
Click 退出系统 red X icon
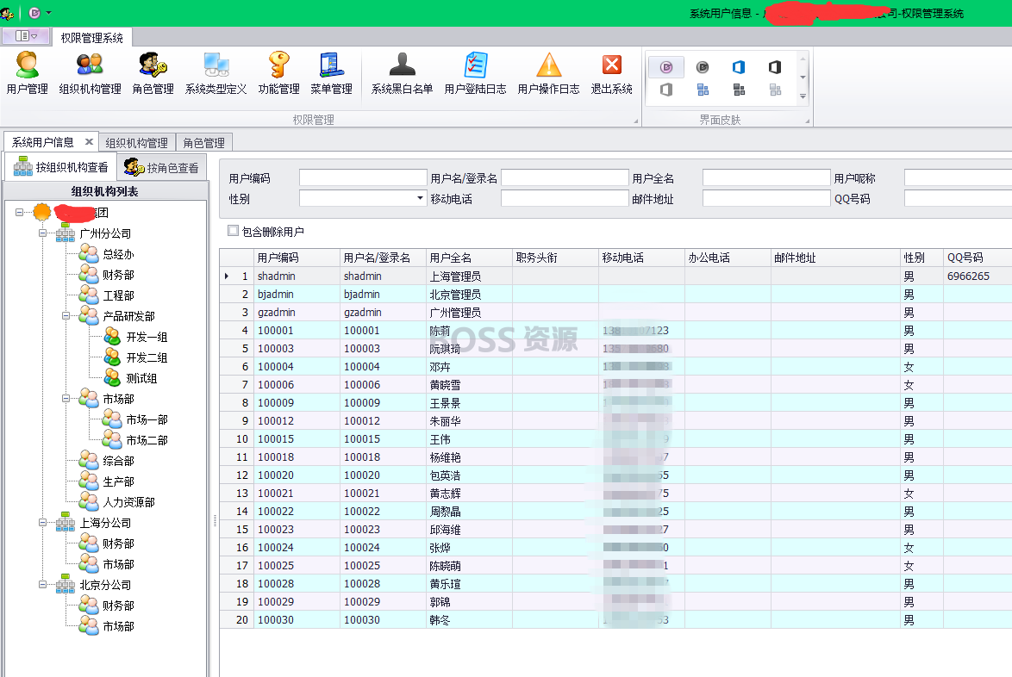(x=611, y=73)
